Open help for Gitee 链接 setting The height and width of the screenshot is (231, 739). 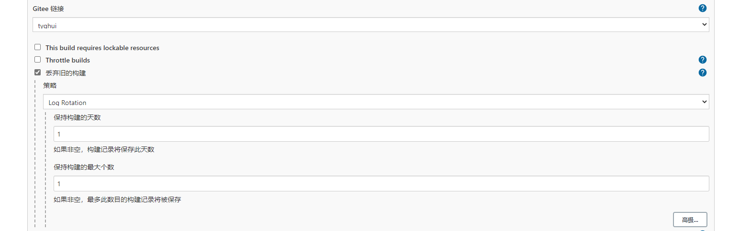703,8
